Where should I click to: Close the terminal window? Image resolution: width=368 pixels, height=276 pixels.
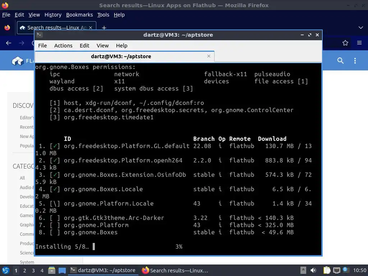pos(317,35)
